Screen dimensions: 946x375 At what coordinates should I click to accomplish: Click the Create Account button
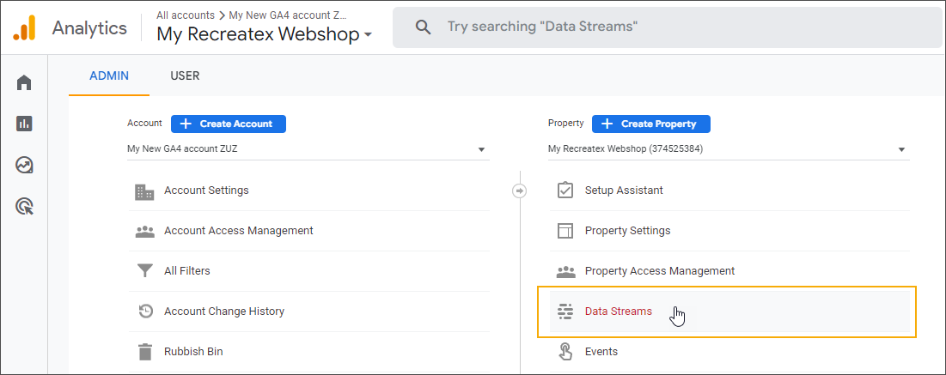228,124
